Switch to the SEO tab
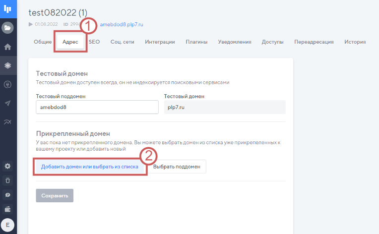The width and height of the screenshot is (379, 234). tap(94, 42)
